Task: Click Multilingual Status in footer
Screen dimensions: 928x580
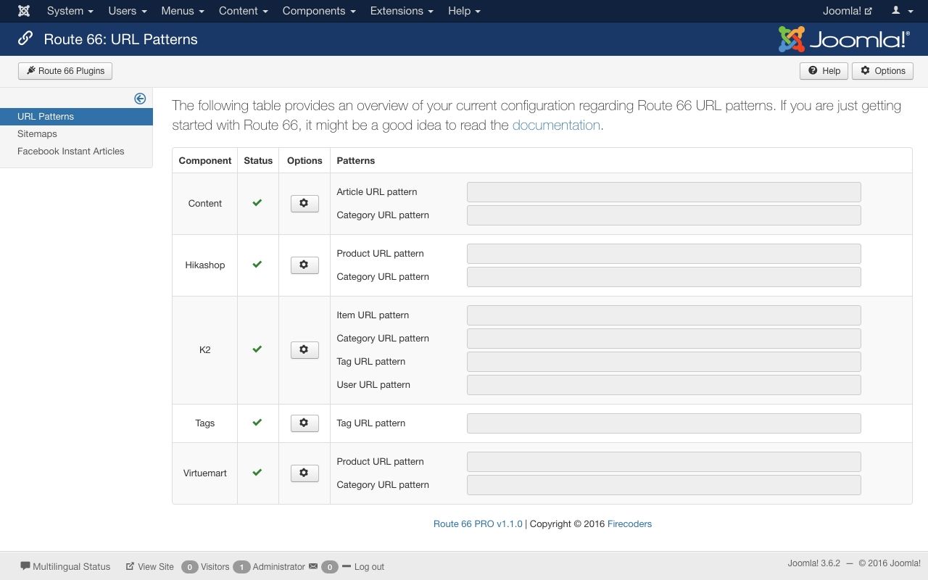Action: [x=65, y=566]
